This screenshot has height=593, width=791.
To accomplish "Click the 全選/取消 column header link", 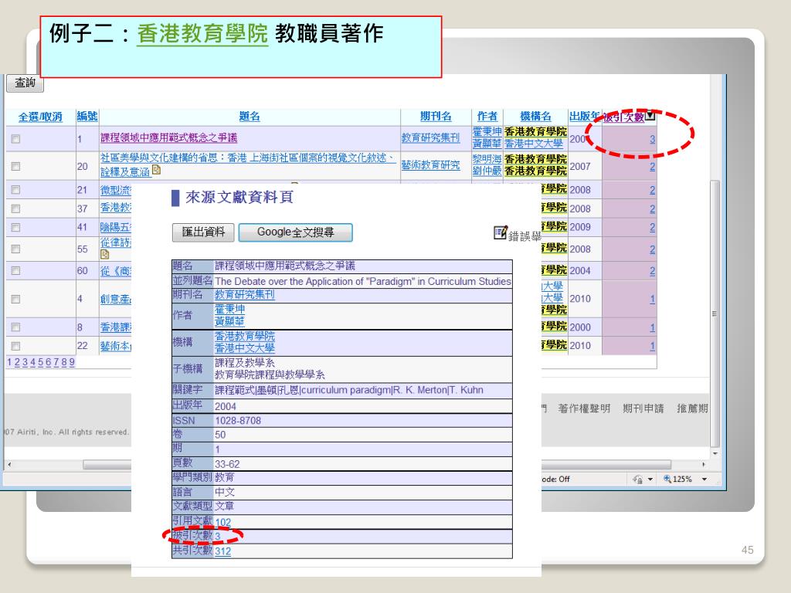I will (x=40, y=117).
